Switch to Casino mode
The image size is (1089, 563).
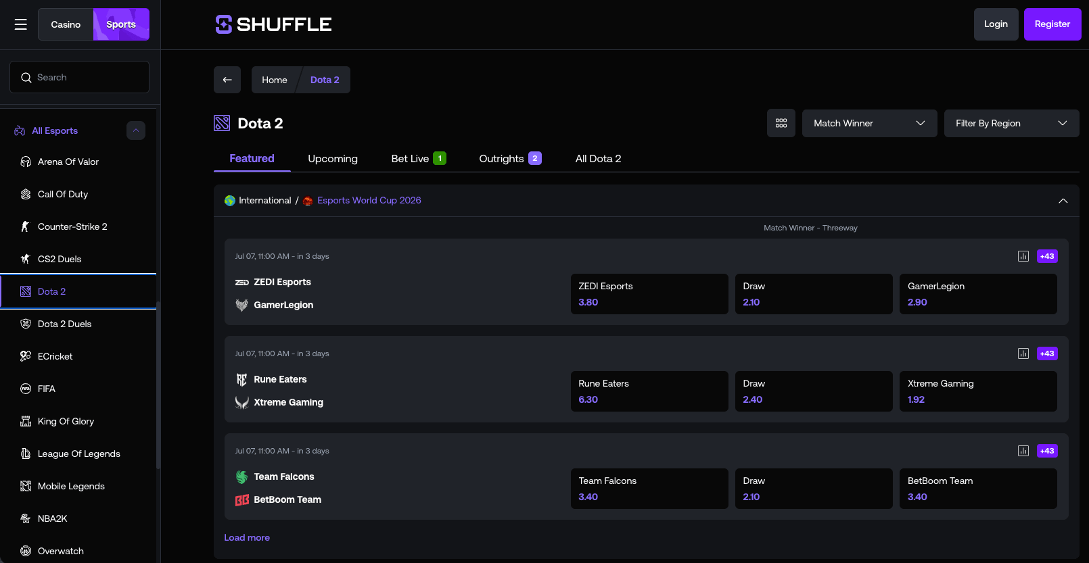pos(66,24)
